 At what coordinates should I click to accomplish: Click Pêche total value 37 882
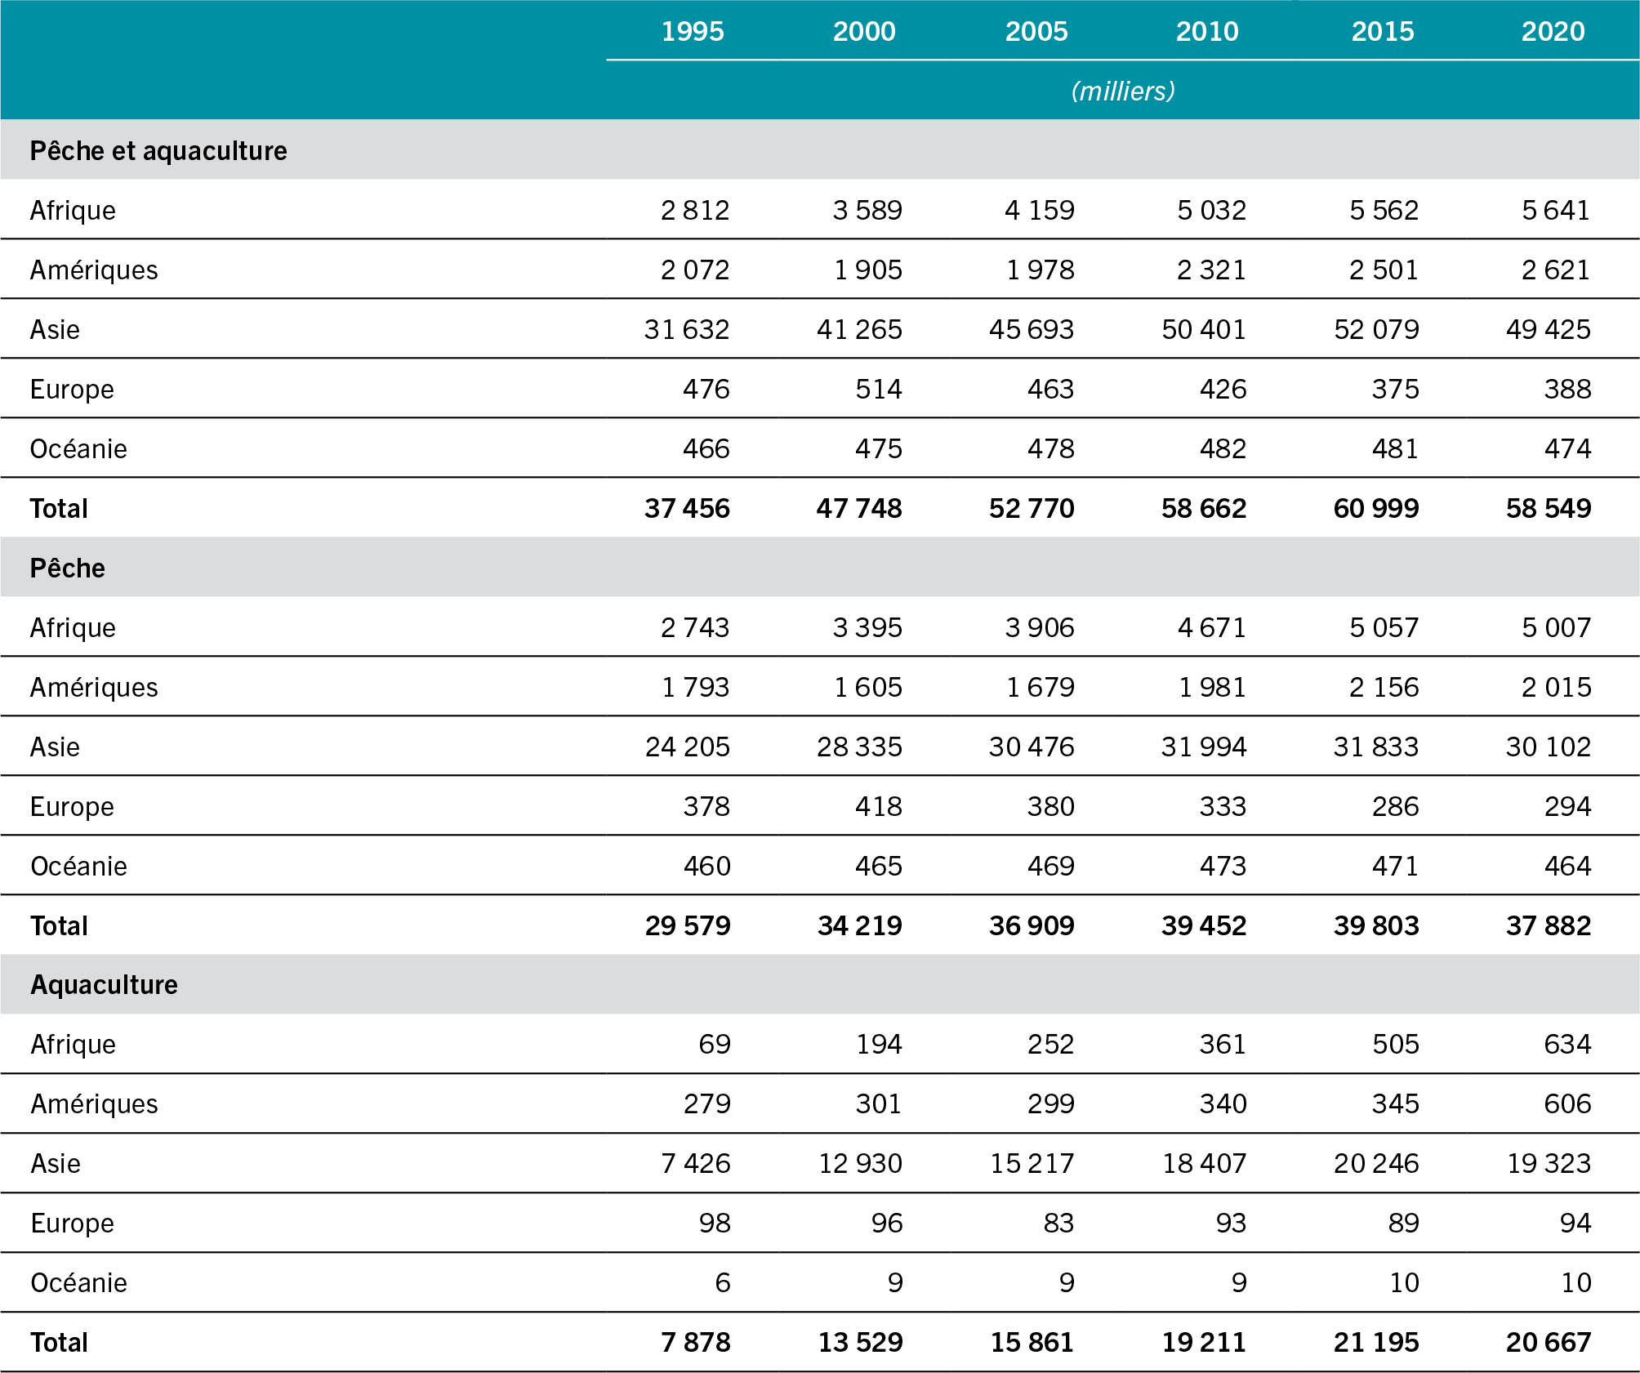pyautogui.click(x=1549, y=926)
